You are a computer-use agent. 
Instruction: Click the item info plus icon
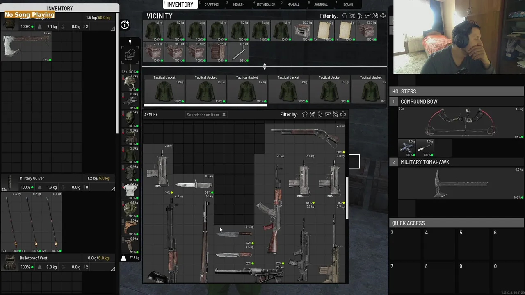click(125, 25)
